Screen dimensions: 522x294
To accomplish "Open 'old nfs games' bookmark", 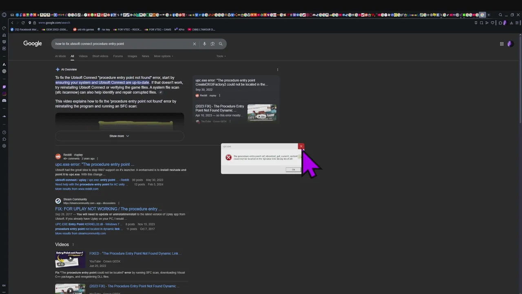I will pyautogui.click(x=84, y=29).
